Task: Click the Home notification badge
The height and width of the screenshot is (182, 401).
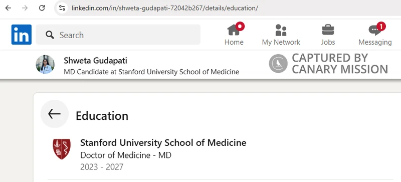Action: 240,26
